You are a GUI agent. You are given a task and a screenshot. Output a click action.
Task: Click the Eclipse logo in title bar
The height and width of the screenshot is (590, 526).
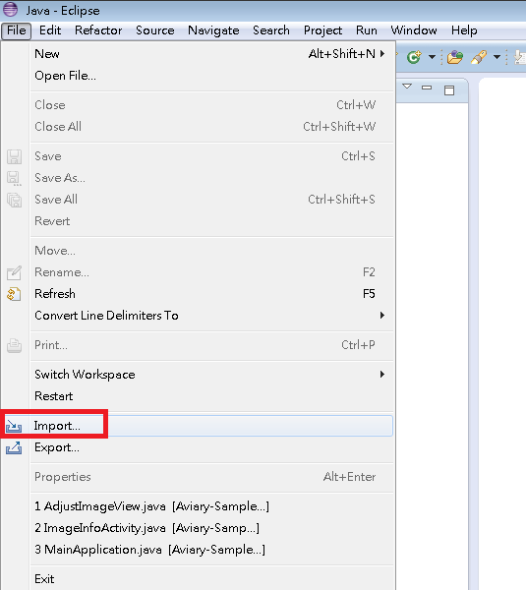tap(10, 10)
